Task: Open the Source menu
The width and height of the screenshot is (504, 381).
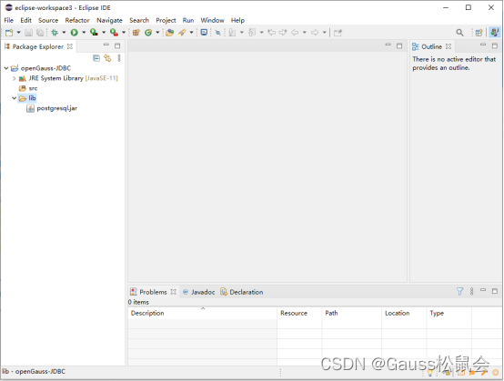Action: point(48,20)
